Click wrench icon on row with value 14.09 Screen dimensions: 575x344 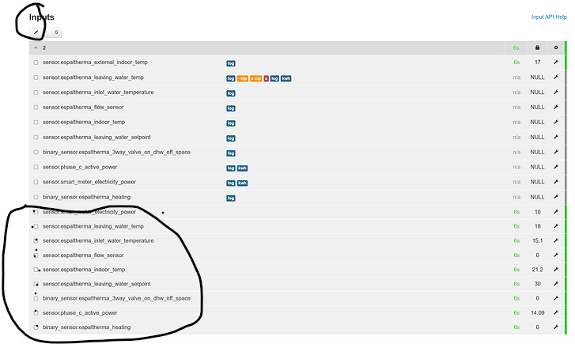[x=555, y=312]
